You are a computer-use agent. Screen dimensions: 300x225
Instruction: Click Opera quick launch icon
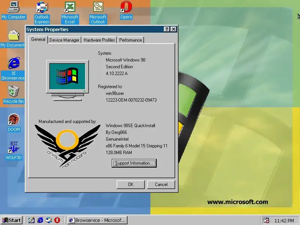click(57, 220)
